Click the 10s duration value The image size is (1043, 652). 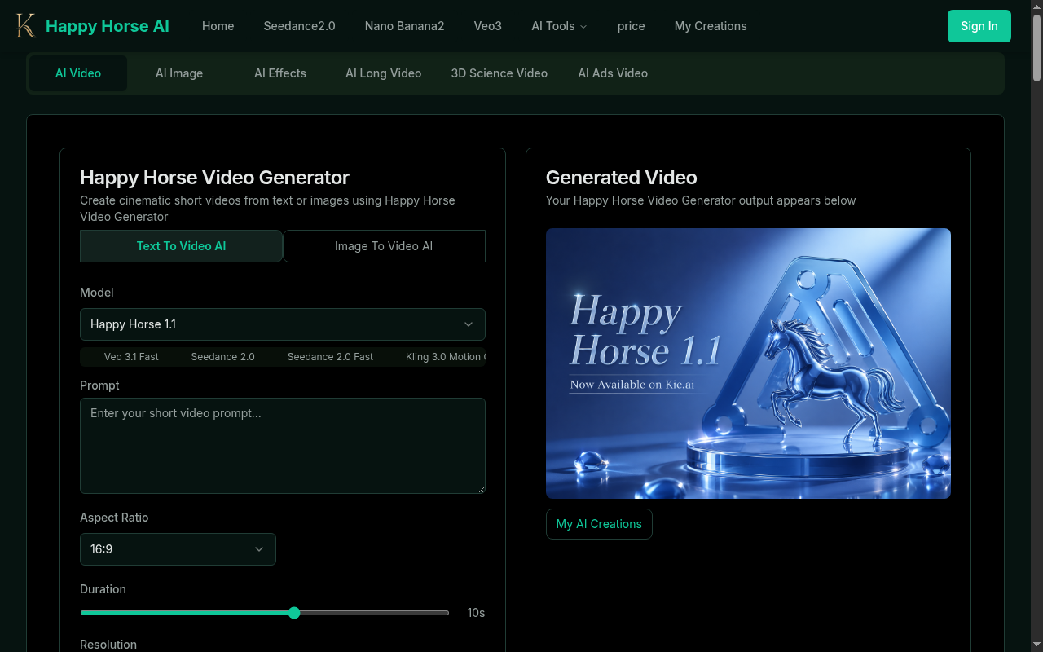click(x=476, y=613)
